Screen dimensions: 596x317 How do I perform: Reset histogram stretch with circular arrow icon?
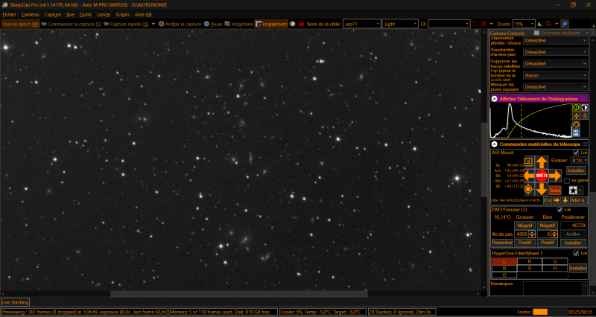(x=576, y=124)
